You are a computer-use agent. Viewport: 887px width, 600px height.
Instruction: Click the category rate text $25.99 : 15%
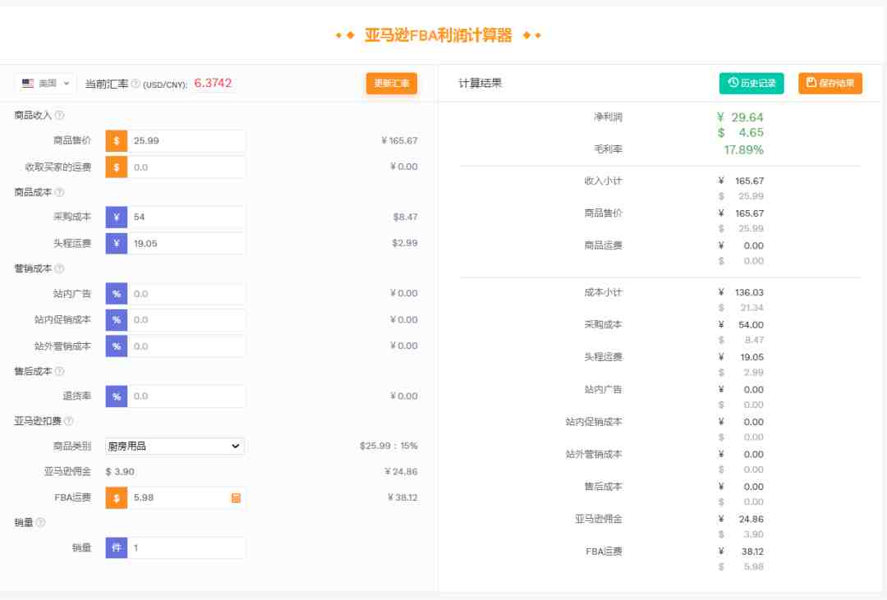(388, 447)
